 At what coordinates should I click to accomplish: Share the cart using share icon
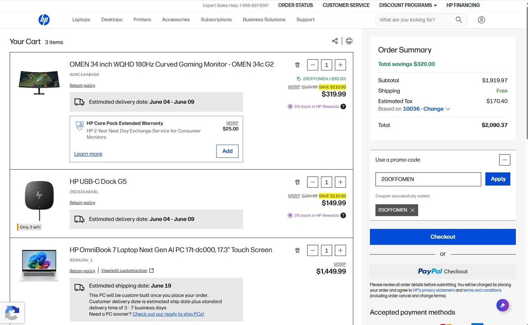(x=335, y=41)
